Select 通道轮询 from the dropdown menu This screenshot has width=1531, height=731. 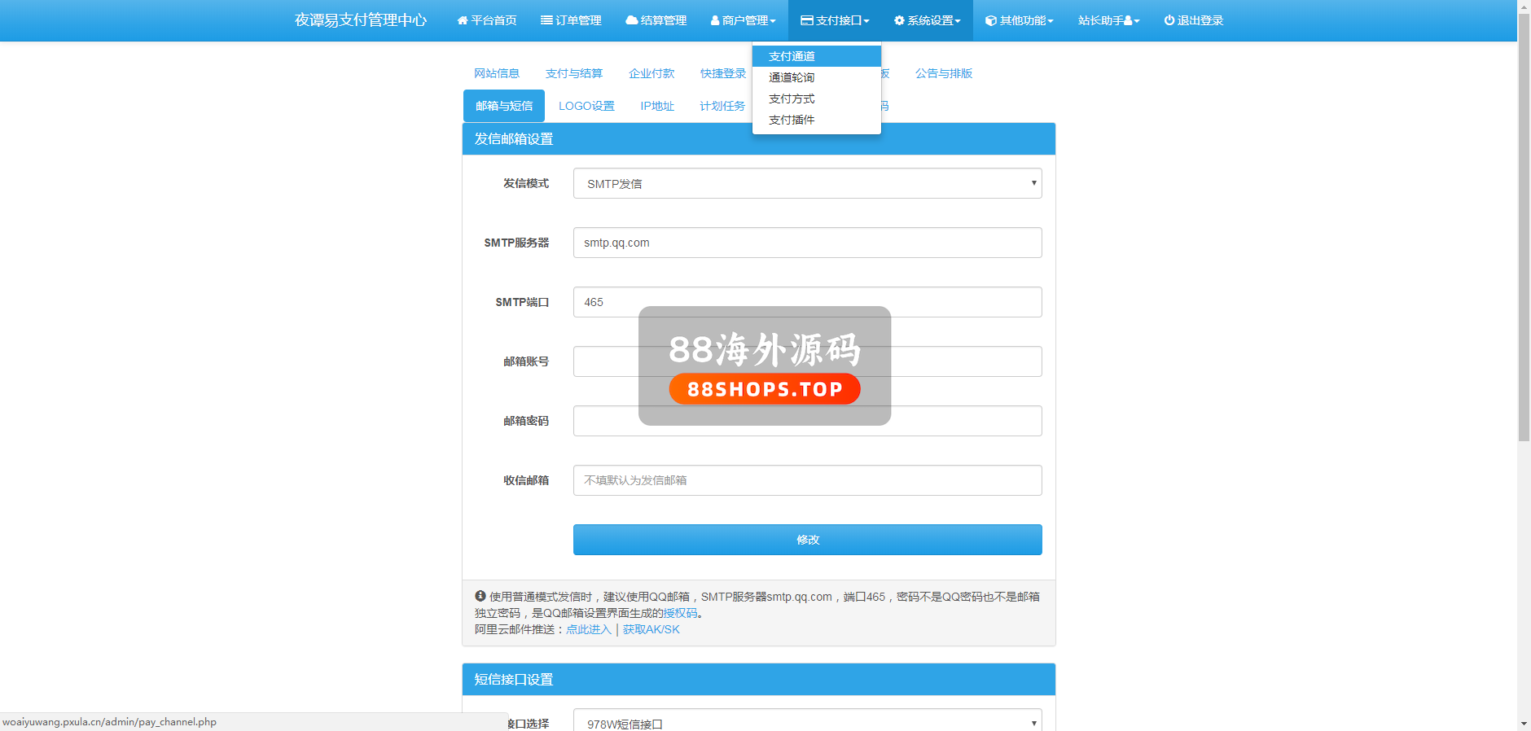pyautogui.click(x=792, y=77)
